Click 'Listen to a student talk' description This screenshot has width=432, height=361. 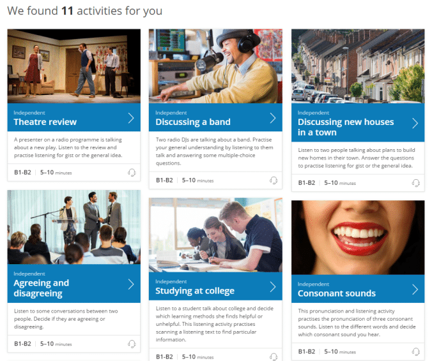[x=215, y=324]
